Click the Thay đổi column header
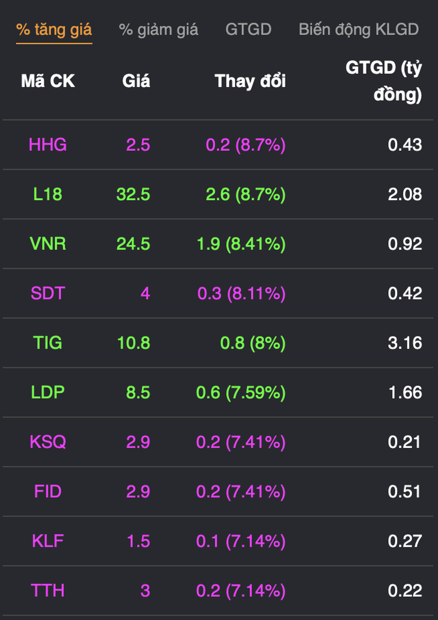Image resolution: width=438 pixels, height=620 pixels. click(x=250, y=81)
